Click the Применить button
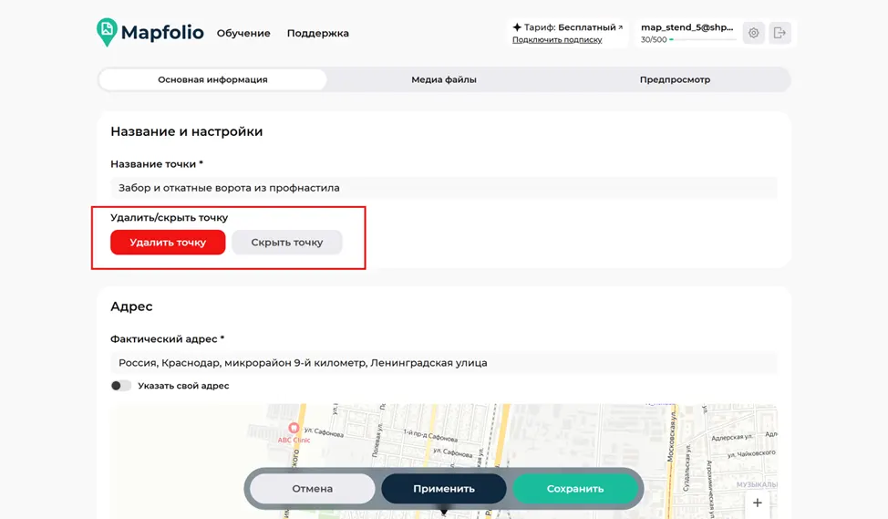888x519 pixels. (x=443, y=488)
